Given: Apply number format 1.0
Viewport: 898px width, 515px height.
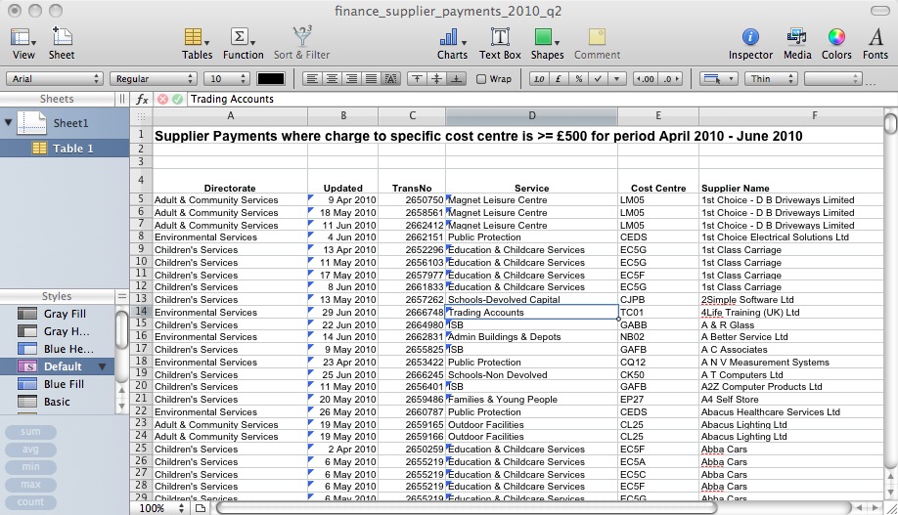Looking at the screenshot, I should pos(539,79).
